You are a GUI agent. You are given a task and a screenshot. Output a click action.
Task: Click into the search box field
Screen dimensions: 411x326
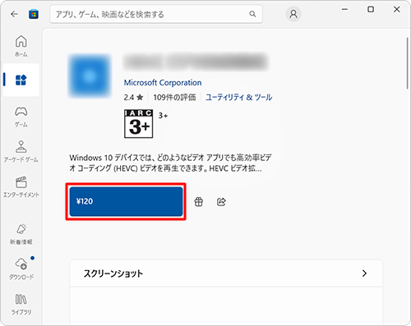pyautogui.click(x=156, y=14)
